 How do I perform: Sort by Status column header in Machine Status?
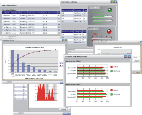coord(23,13)
